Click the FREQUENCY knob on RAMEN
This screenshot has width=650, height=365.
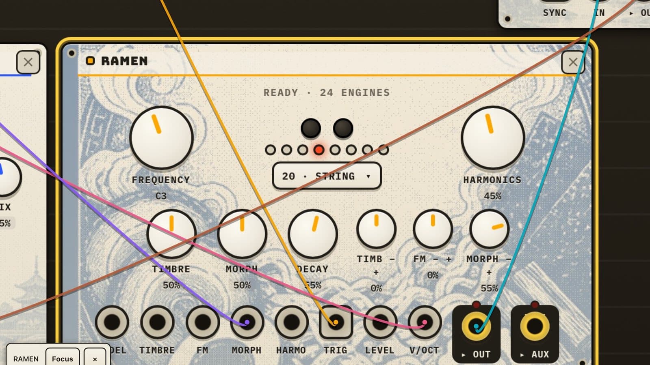(x=161, y=137)
